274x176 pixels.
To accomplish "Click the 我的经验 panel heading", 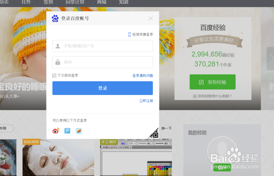I will 197,133.
